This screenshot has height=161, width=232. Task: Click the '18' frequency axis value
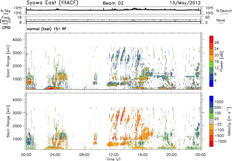pos(19,17)
